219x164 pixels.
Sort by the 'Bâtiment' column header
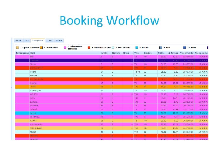[116, 53]
